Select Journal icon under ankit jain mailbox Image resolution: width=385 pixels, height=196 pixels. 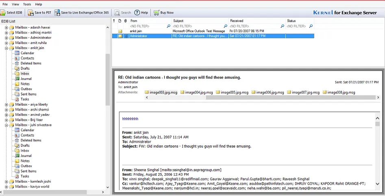tap(17, 79)
